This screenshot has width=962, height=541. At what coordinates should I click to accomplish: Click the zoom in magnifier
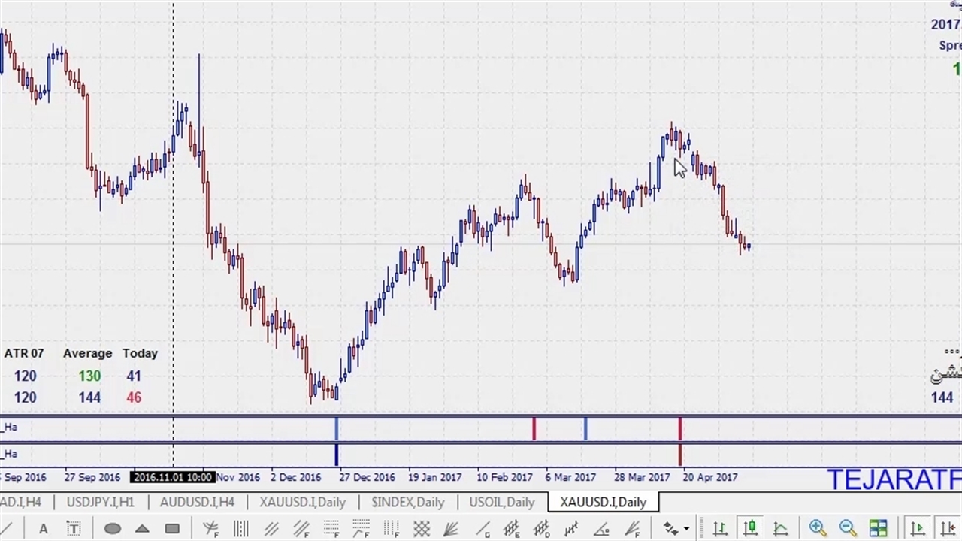pyautogui.click(x=818, y=529)
